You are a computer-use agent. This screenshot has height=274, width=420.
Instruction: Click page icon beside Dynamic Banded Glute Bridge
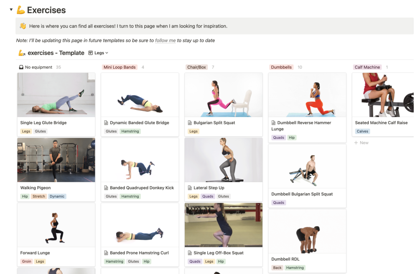106,123
